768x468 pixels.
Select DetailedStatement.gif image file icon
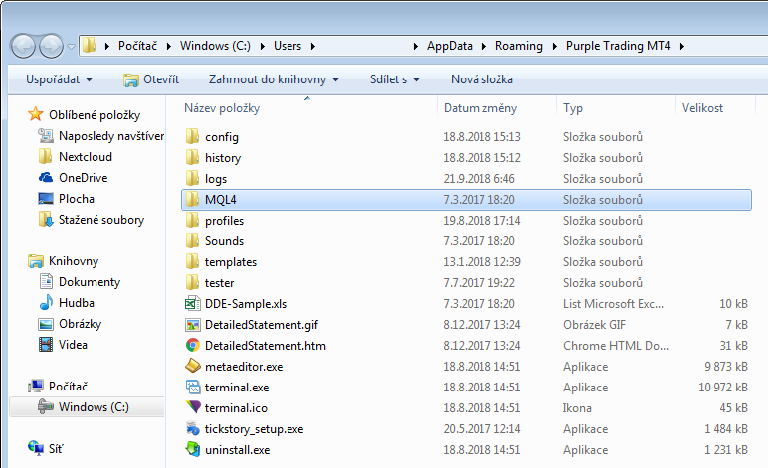[x=192, y=325]
